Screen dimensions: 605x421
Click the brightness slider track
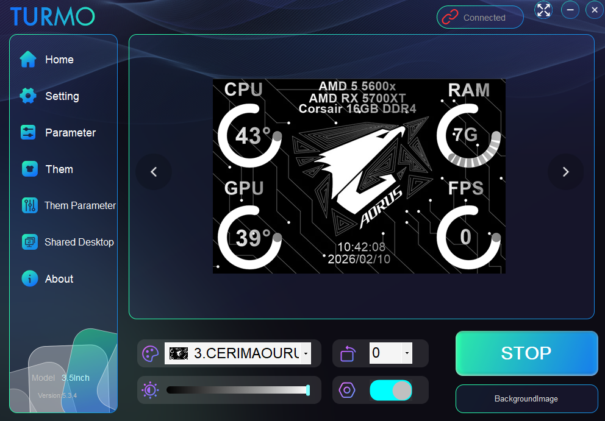(x=238, y=390)
